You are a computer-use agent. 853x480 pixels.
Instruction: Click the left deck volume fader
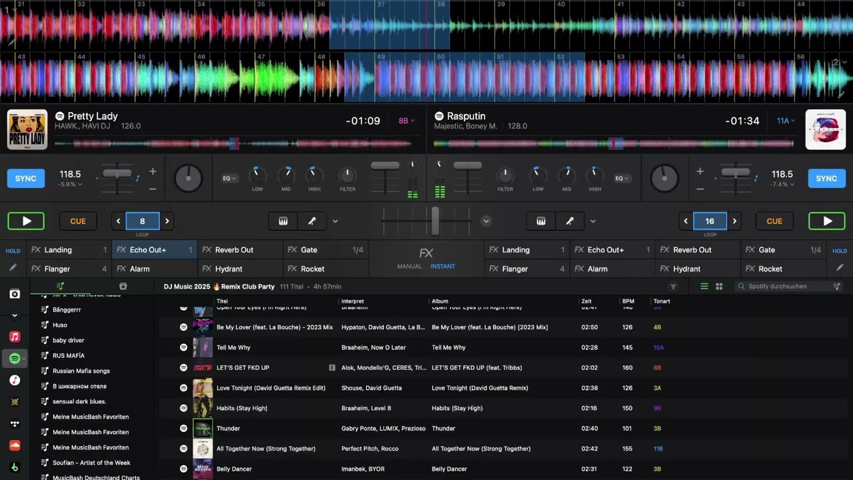click(x=385, y=165)
